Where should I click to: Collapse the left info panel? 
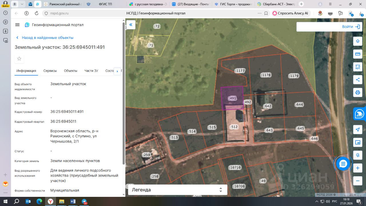[x=131, y=25]
